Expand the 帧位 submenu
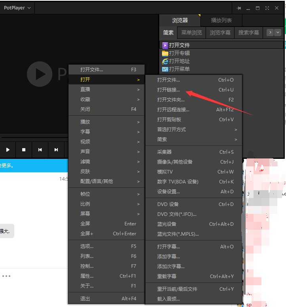This screenshot has height=307, width=286. click(107, 194)
